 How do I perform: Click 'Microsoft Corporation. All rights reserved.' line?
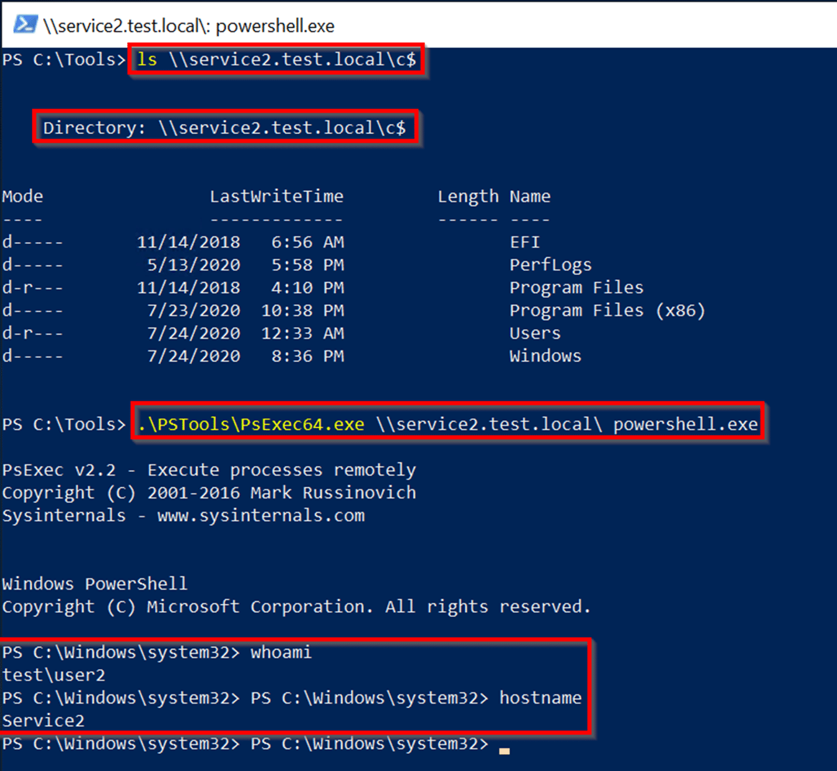pos(369,607)
